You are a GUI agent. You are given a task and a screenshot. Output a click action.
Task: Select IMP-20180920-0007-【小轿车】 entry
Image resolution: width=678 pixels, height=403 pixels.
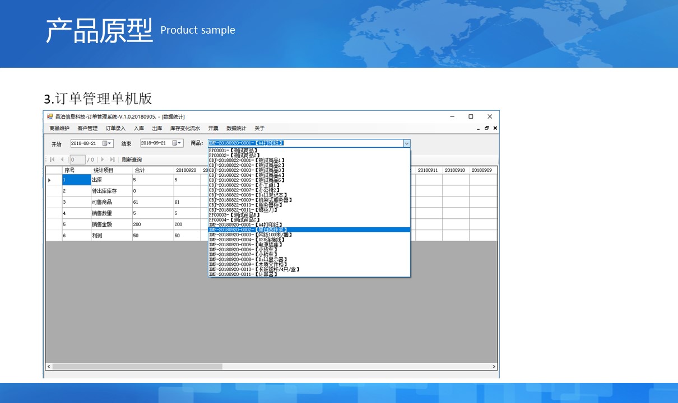[x=309, y=254]
